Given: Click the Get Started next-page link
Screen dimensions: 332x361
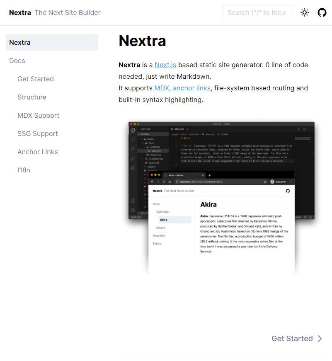Looking at the screenshot, I should (292, 339).
